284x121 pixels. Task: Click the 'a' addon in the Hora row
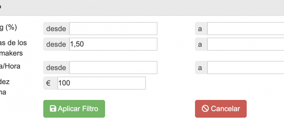coord(201,67)
